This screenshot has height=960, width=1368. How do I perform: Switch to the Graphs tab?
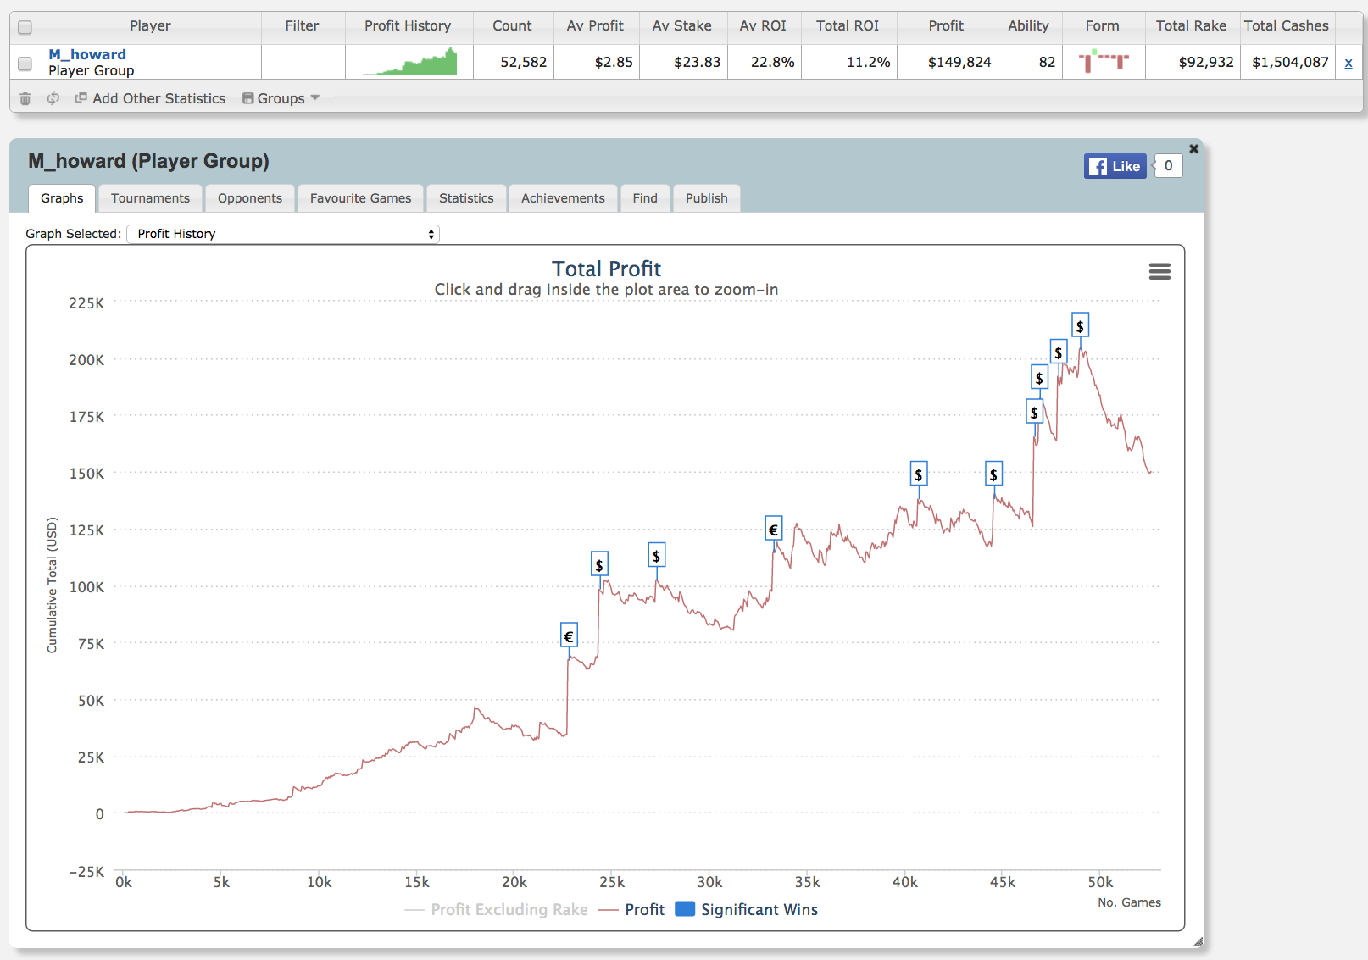pos(62,198)
